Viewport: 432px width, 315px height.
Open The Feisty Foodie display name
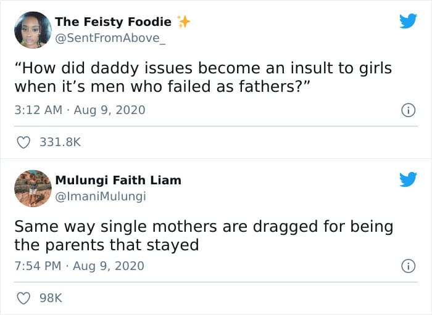point(113,22)
